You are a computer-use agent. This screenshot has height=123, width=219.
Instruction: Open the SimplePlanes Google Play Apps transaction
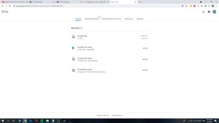click(x=109, y=59)
